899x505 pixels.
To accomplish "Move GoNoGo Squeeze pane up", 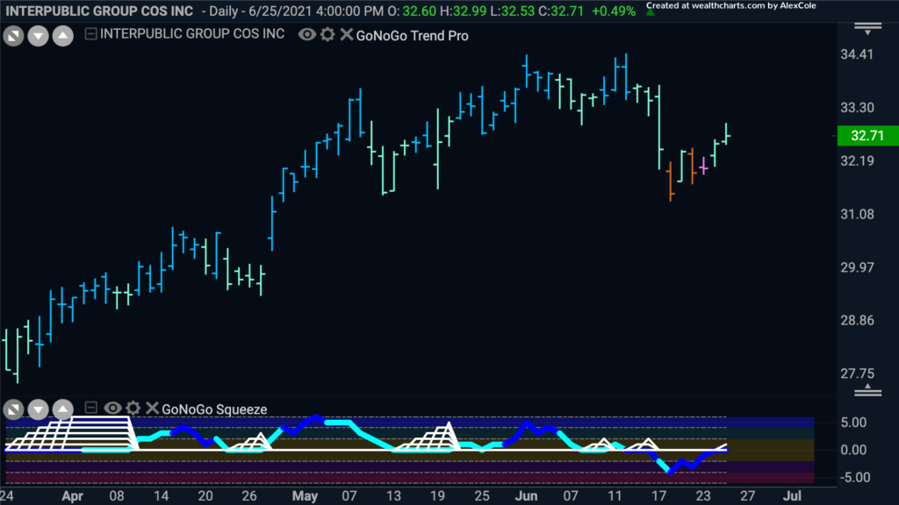I will point(63,409).
